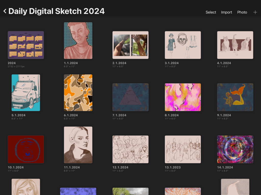Open the 6.1.2024 orange camouflage artwork

pyautogui.click(x=78, y=93)
